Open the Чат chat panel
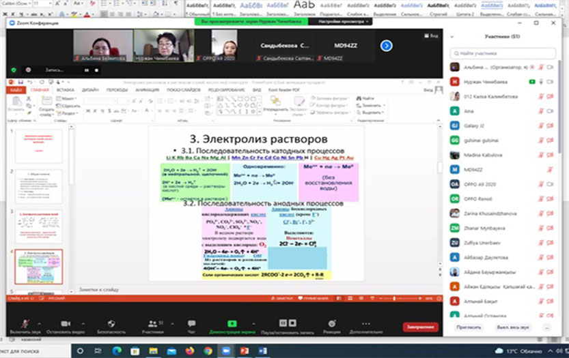Image resolution: width=569 pixels, height=358 pixels. click(191, 324)
